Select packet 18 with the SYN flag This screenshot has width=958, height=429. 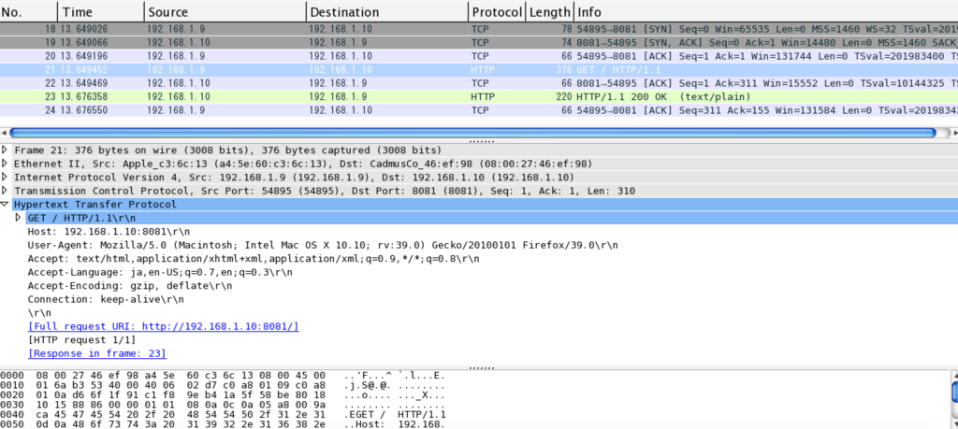pos(479,29)
